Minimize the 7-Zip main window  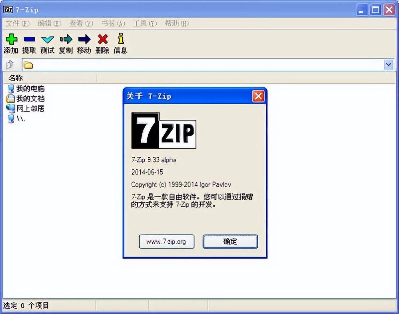click(362, 10)
